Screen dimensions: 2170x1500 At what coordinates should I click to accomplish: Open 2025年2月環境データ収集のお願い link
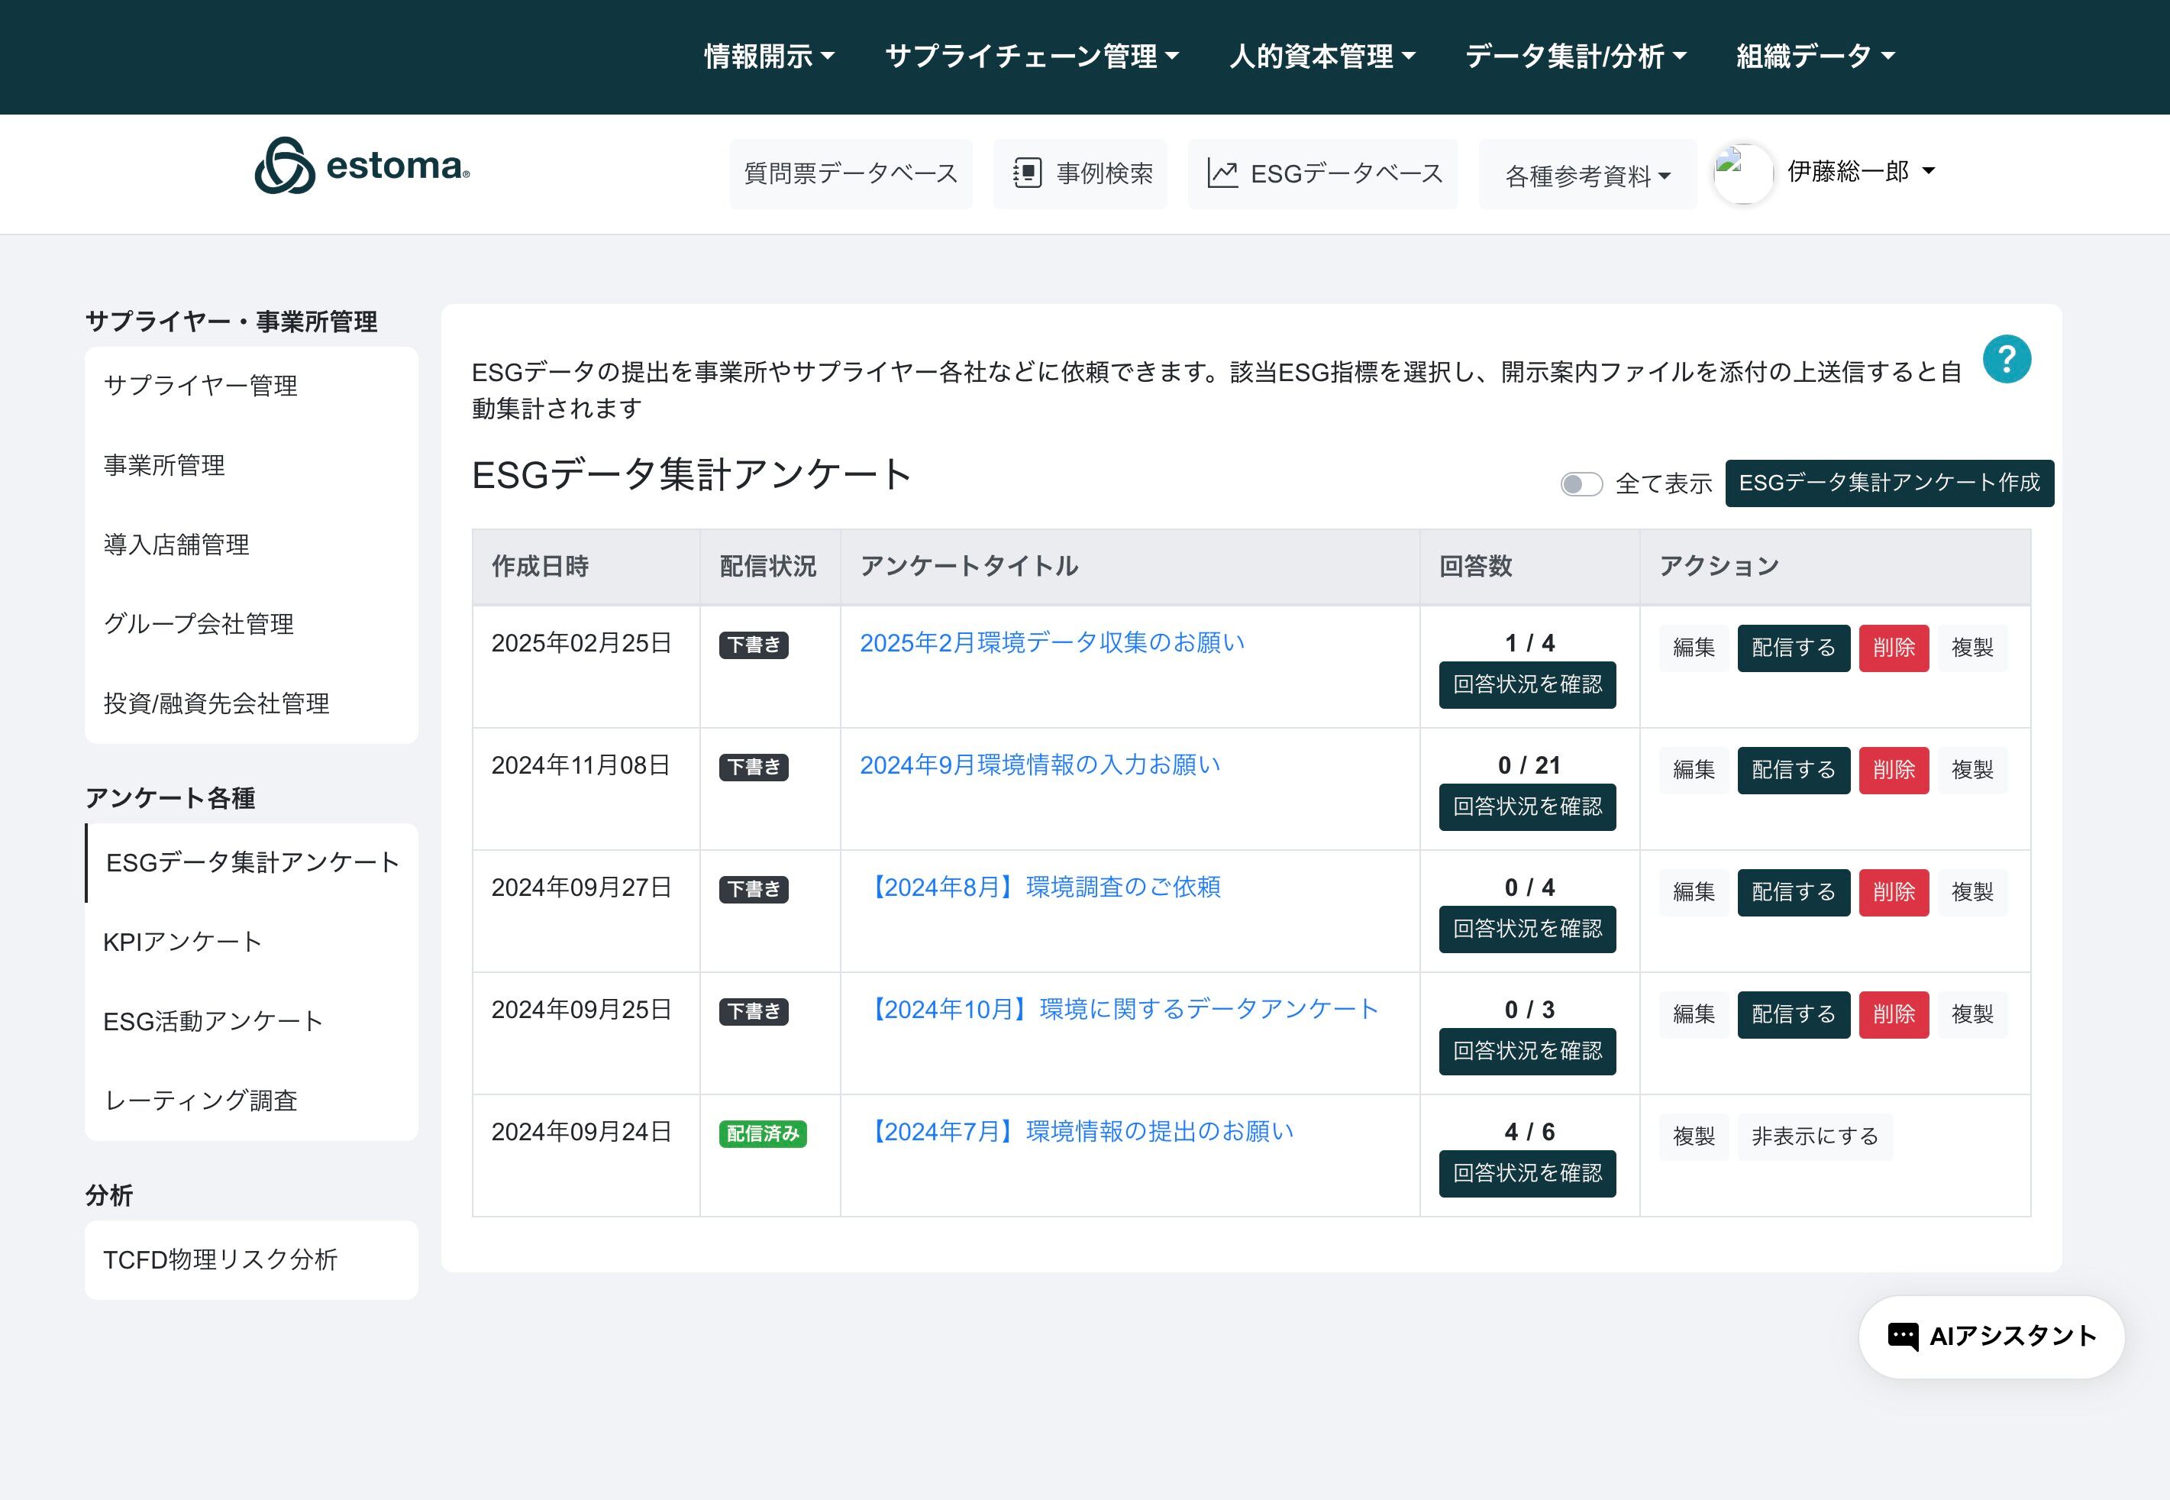click(1051, 643)
